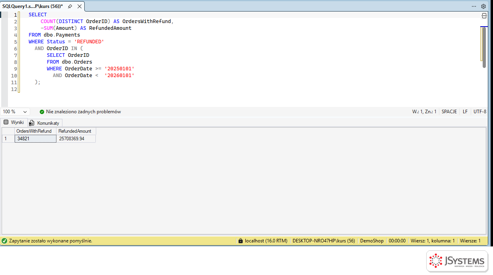Click the COUNT function in the query
Viewport: 493px width, 275px height.
tap(48, 21)
